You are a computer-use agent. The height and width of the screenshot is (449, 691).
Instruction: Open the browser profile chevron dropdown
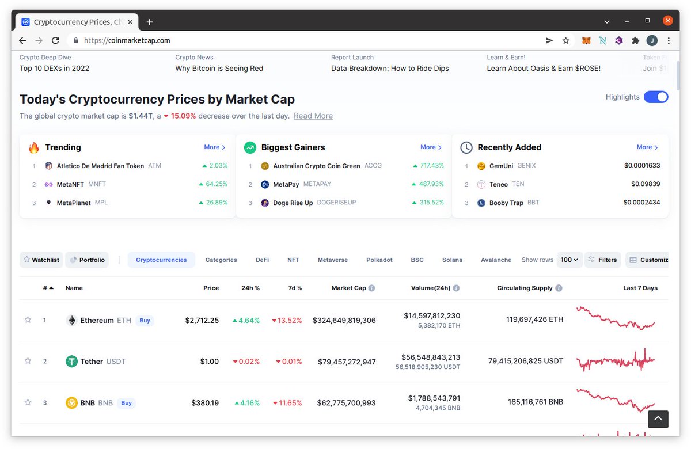pyautogui.click(x=606, y=20)
